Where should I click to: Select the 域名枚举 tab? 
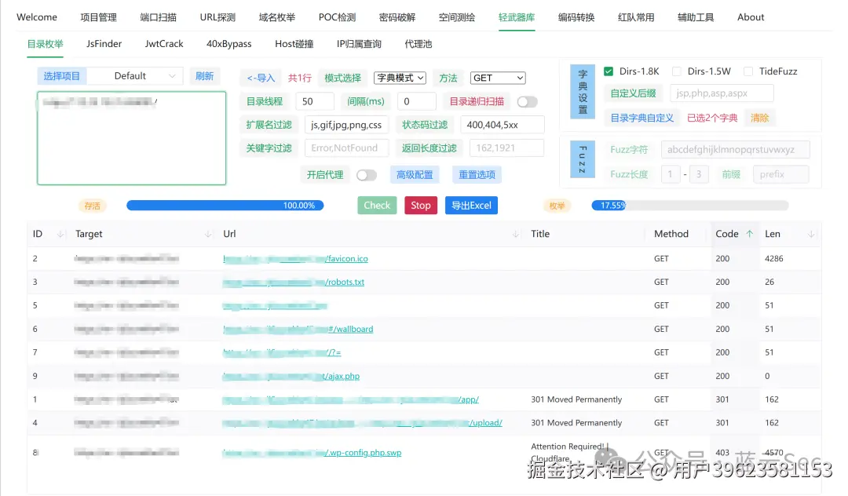pyautogui.click(x=277, y=17)
